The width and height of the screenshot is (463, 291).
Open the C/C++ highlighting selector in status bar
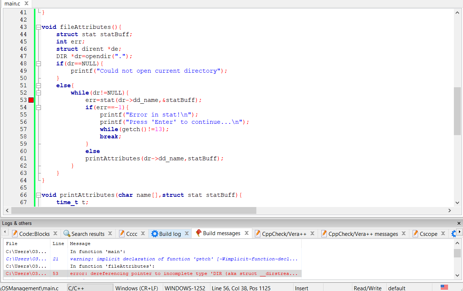click(90, 287)
